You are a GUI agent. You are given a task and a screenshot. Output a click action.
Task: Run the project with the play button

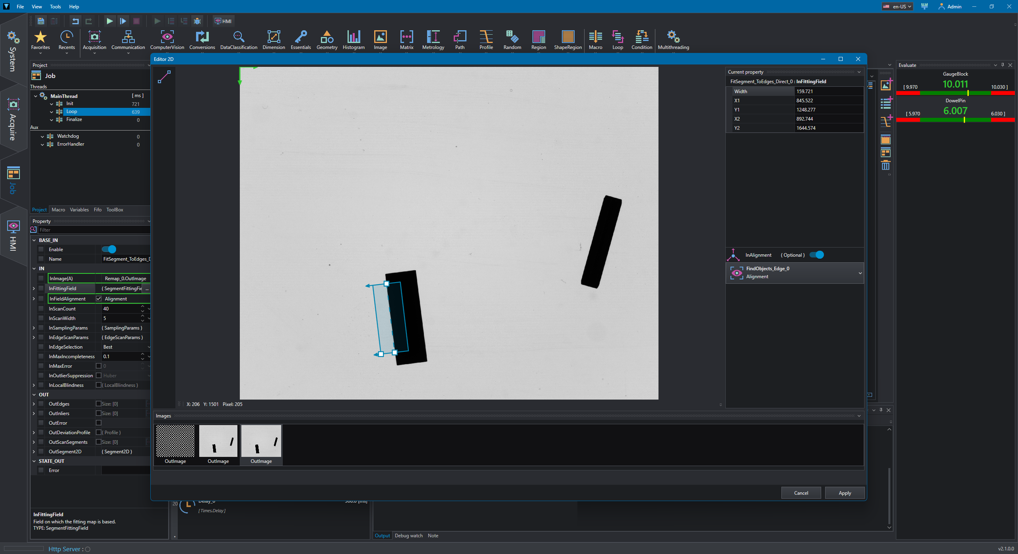click(x=110, y=21)
